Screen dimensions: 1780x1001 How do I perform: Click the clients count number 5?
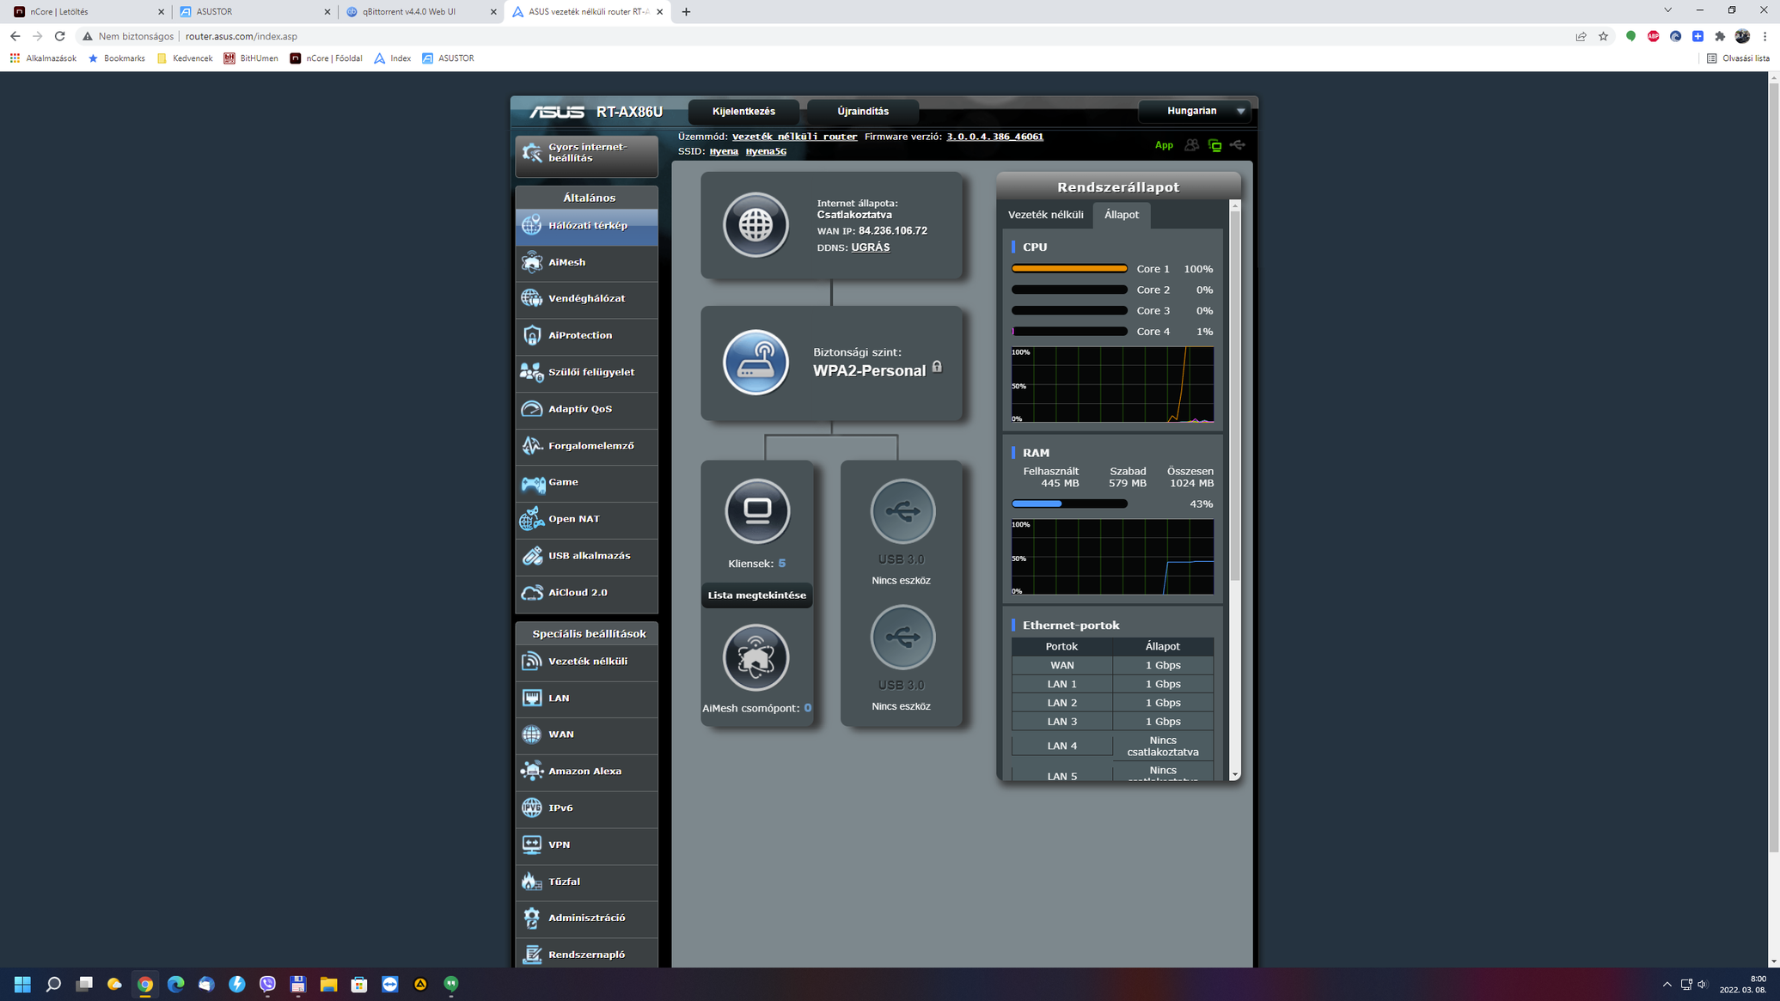pos(781,564)
